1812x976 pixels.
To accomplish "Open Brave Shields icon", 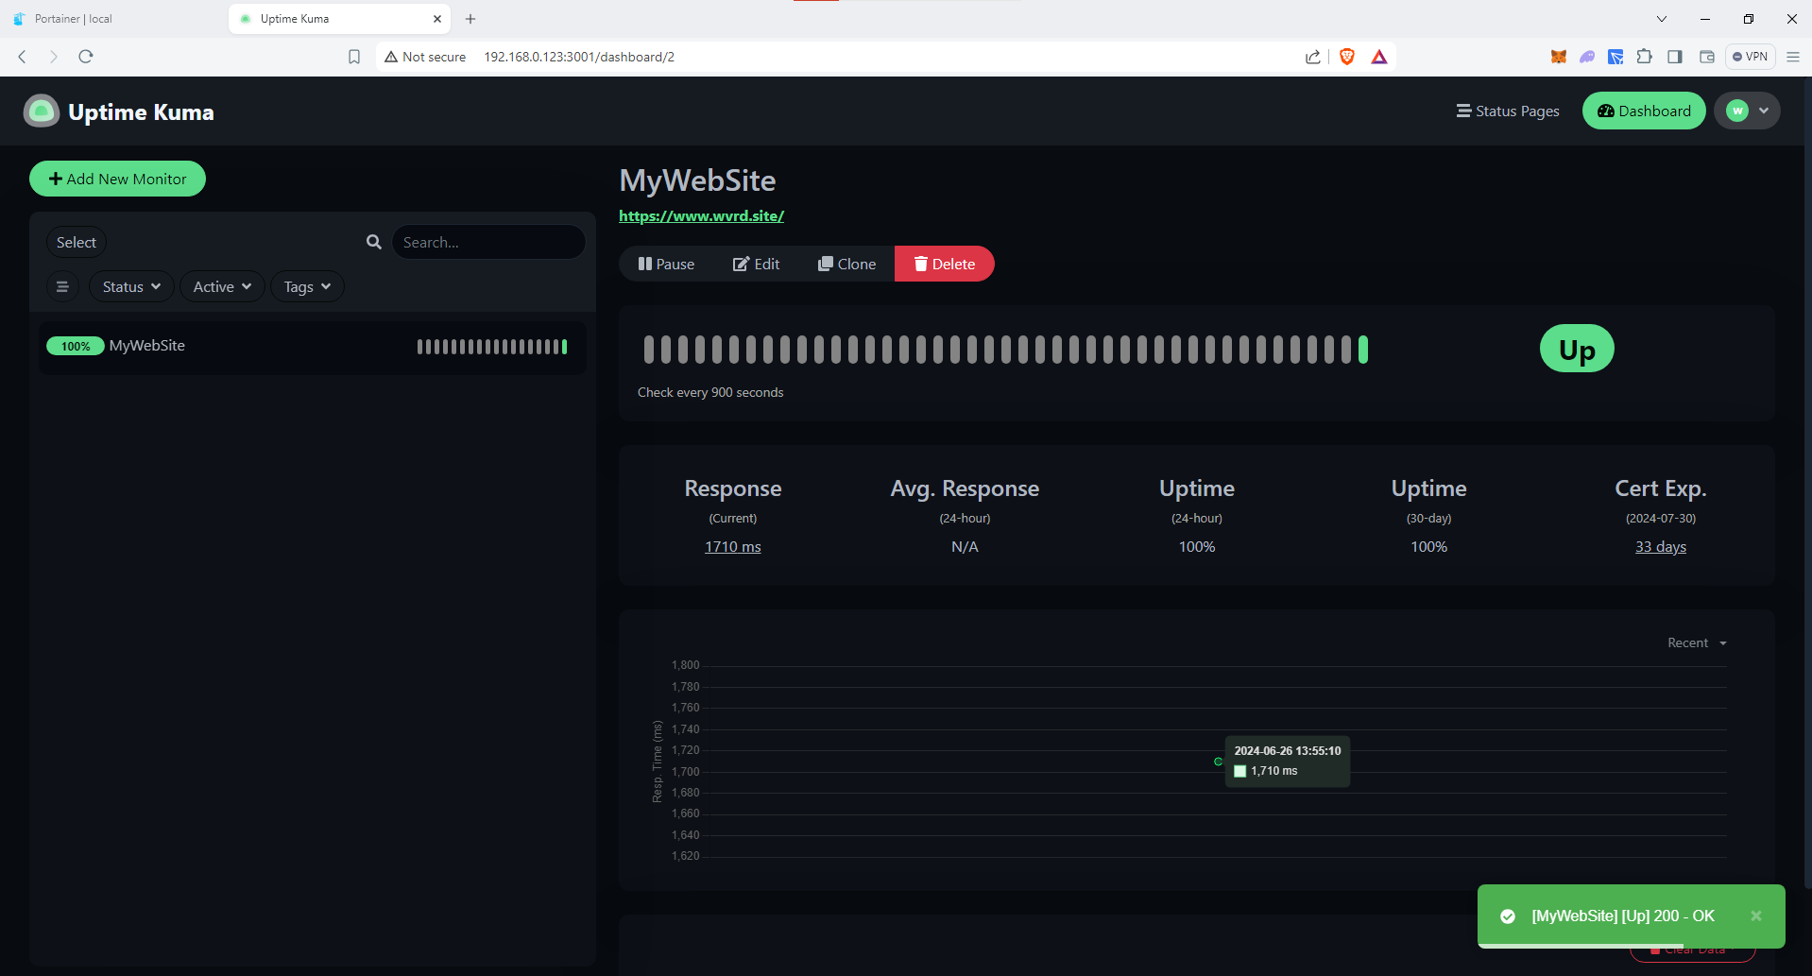I will (x=1347, y=57).
